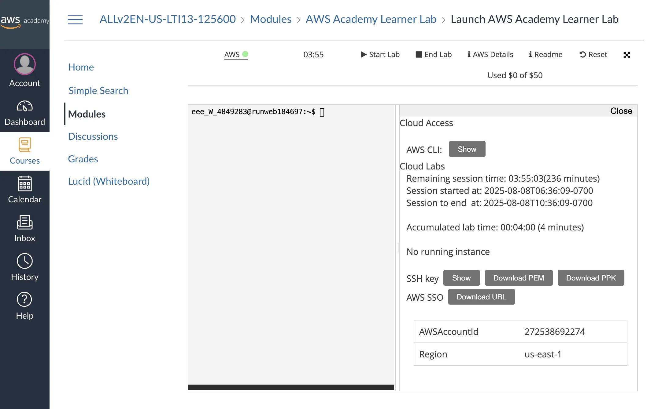The width and height of the screenshot is (658, 409).
Task: Open the Grades navigation link
Action: (83, 159)
